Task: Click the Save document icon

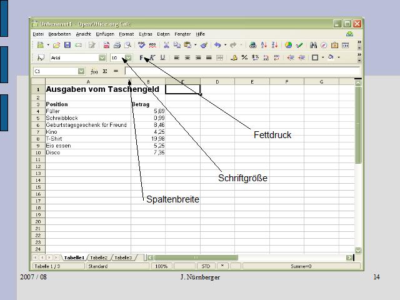Action: (x=67, y=46)
